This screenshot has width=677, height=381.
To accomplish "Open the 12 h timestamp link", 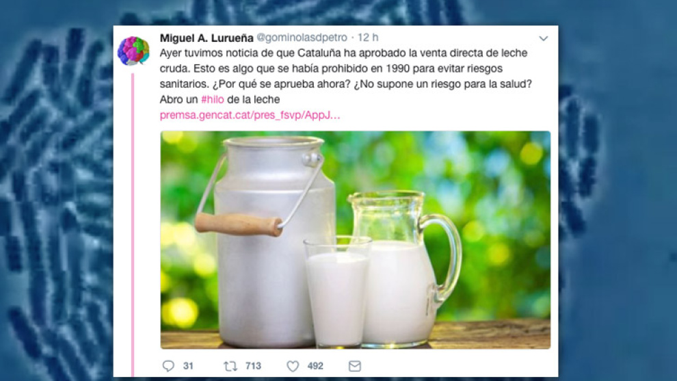I will pos(368,38).
